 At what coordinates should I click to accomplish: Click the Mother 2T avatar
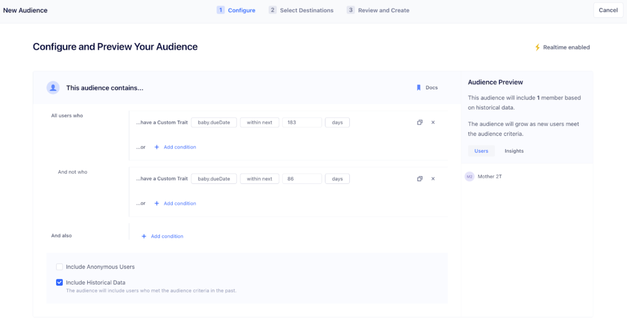(469, 177)
